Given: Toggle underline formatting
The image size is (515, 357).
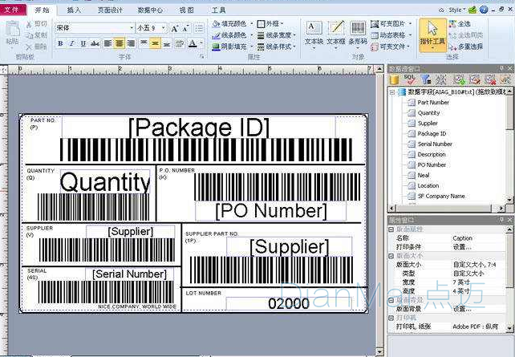Looking at the screenshot, I should pos(83,43).
